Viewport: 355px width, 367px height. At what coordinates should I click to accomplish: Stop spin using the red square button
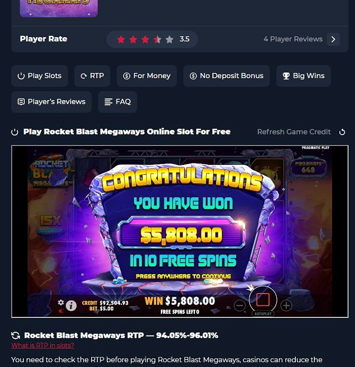click(263, 300)
